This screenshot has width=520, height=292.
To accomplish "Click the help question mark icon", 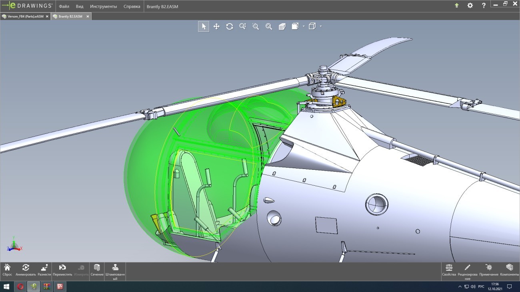I will (484, 6).
